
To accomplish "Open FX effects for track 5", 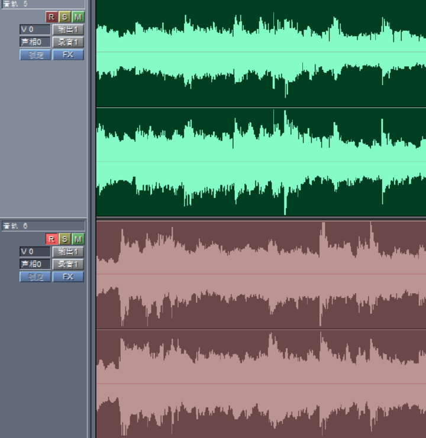I will click(x=68, y=55).
